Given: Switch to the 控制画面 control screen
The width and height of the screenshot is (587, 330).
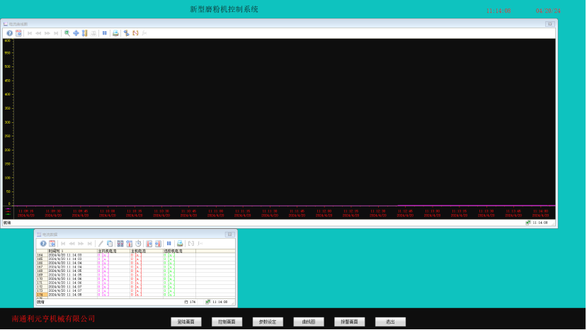Looking at the screenshot, I should [227, 322].
